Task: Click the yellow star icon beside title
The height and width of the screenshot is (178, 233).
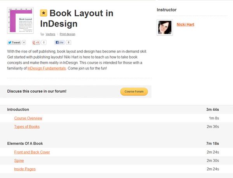Action: (x=44, y=13)
